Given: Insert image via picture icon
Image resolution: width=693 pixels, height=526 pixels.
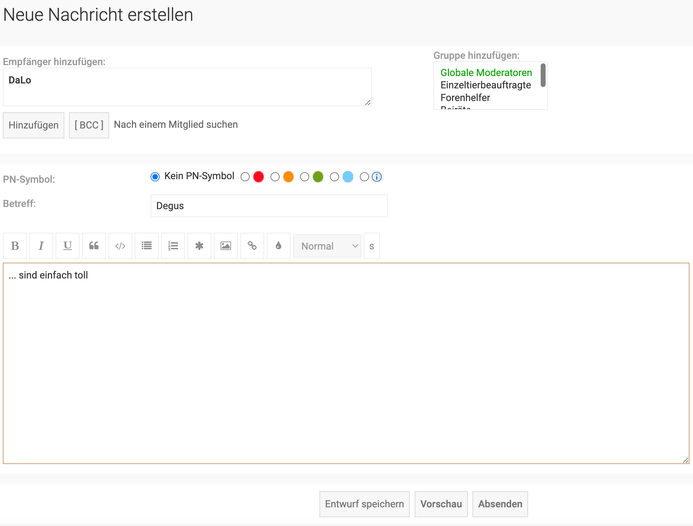Looking at the screenshot, I should 226,246.
